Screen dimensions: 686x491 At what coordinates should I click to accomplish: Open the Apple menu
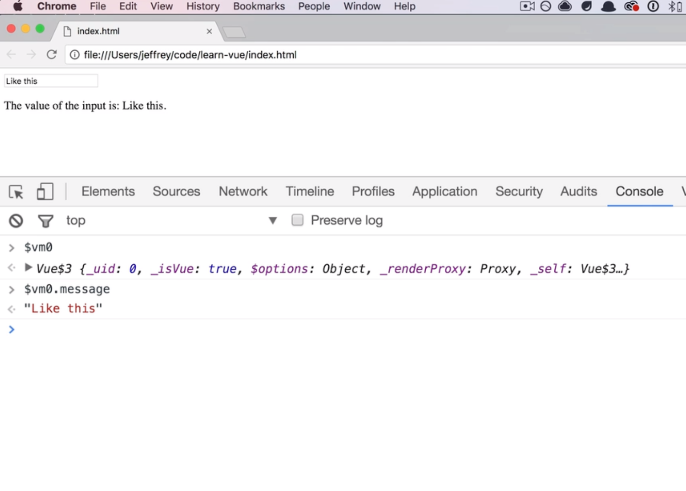coord(18,6)
